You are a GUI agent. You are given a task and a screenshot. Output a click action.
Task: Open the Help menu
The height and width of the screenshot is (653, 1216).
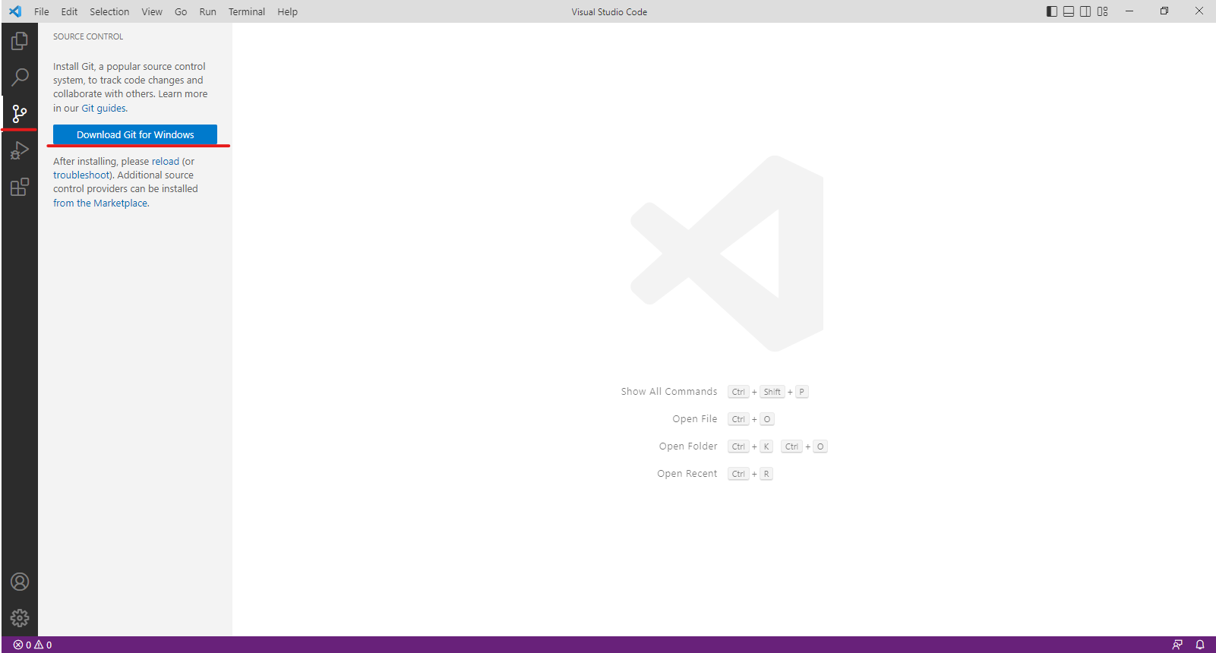[287, 11]
